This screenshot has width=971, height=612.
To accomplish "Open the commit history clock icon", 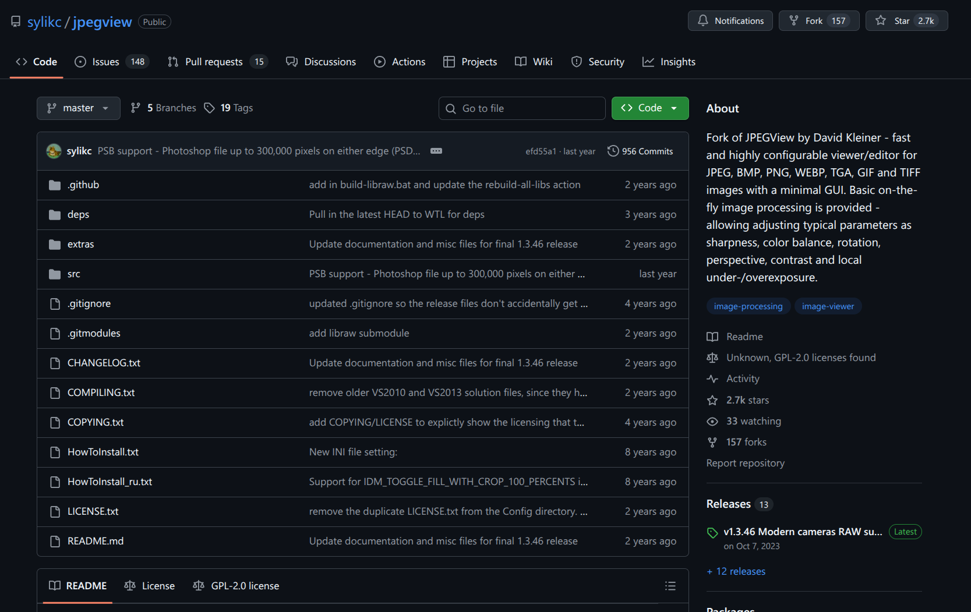I will point(613,151).
